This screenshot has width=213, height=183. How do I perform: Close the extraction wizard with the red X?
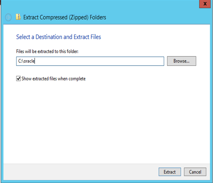pos(205,4)
